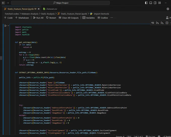Image resolution: width=171 pixels, height=137 pixels.
Task: Click 'def get_entropy(data):' line
Action: tap(26, 42)
